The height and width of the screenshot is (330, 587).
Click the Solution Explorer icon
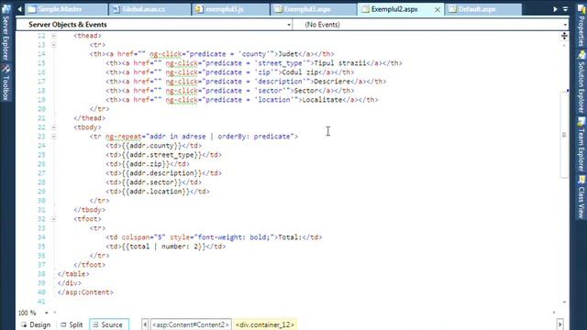tap(581, 55)
